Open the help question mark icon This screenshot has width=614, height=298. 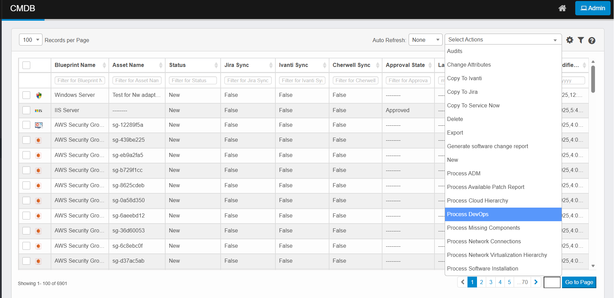[x=592, y=40]
